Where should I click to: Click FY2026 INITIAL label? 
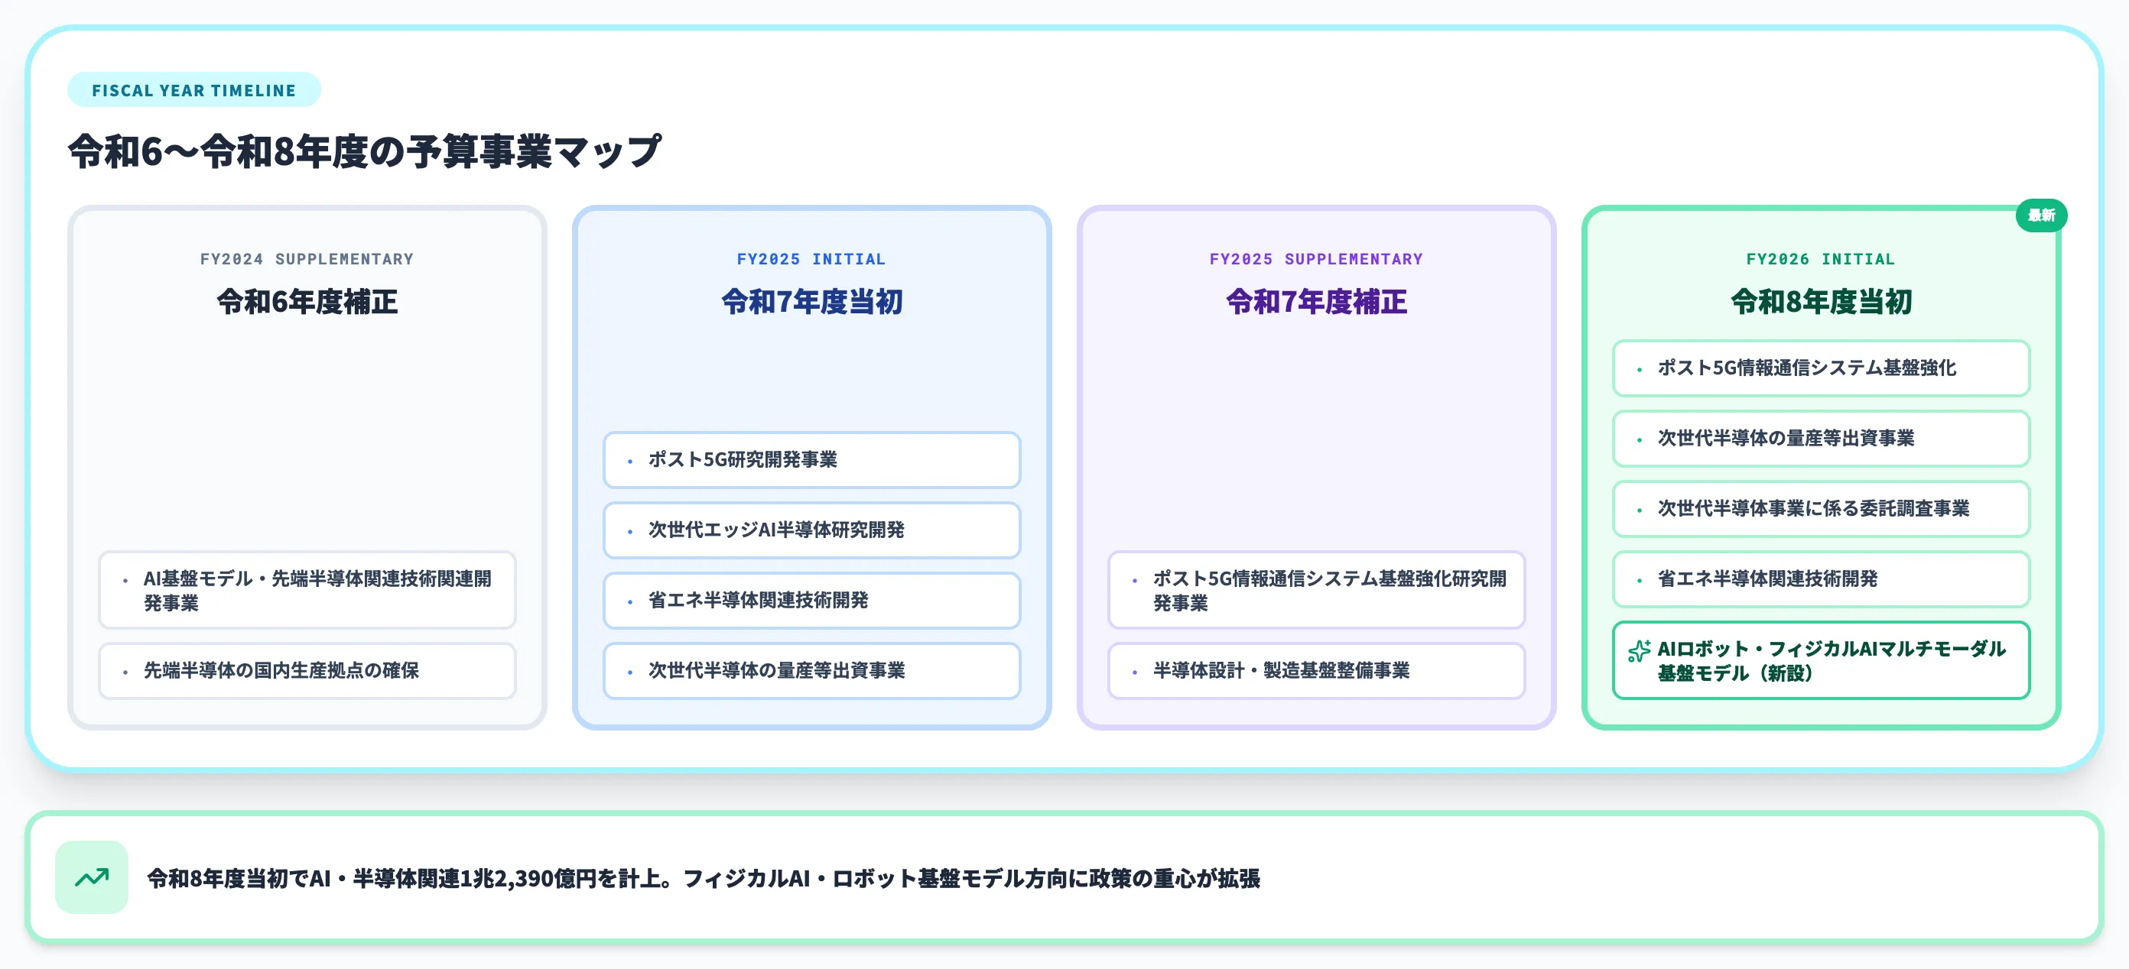point(1821,258)
